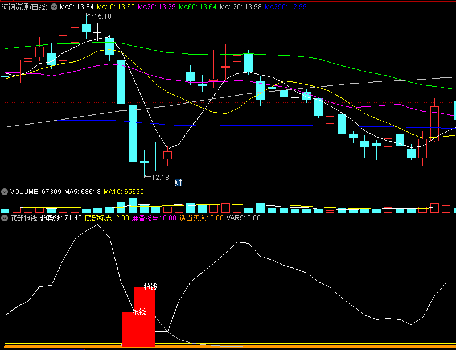Image resolution: width=456 pixels, height=350 pixels.
Task: Select the MA5: 13.84 label
Action: [77, 7]
